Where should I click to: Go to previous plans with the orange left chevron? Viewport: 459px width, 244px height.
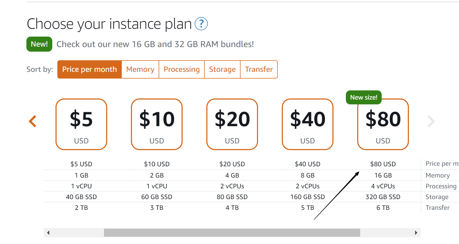pos(33,121)
